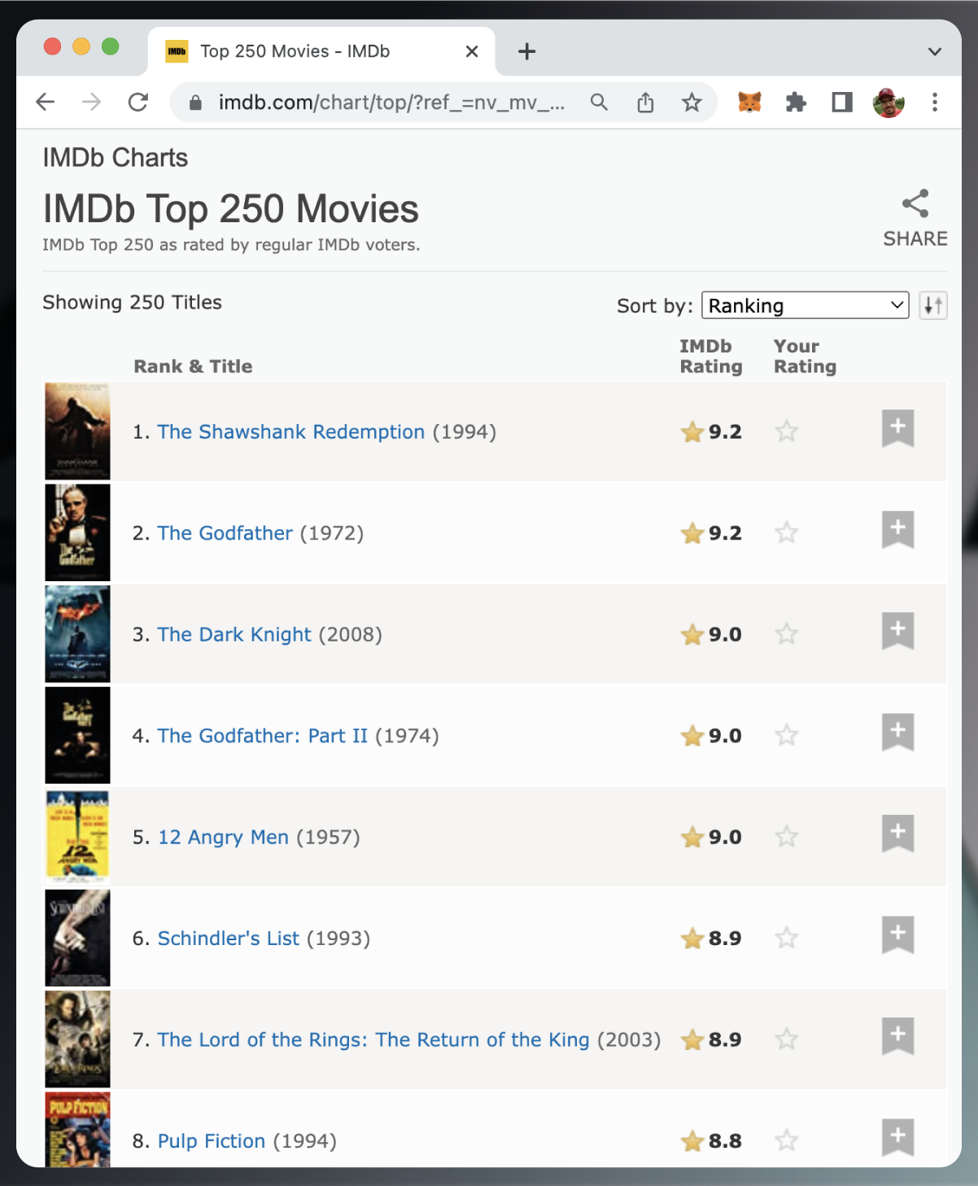This screenshot has width=978, height=1186.
Task: Add The Dark Knight to watchlist
Action: [897, 631]
